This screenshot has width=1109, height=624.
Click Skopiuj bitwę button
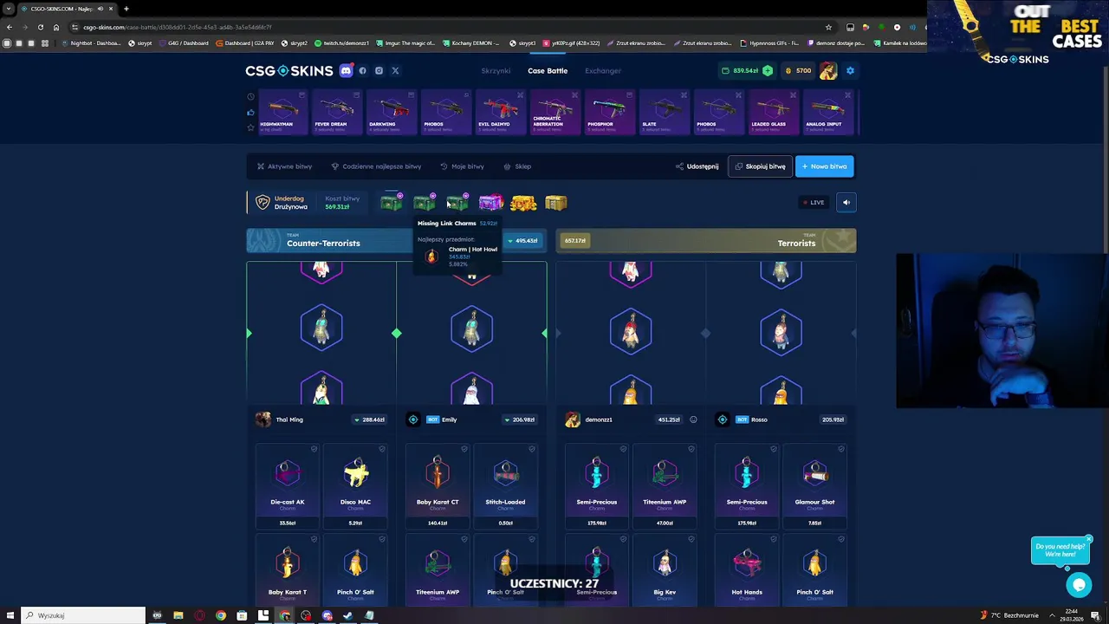[760, 166]
